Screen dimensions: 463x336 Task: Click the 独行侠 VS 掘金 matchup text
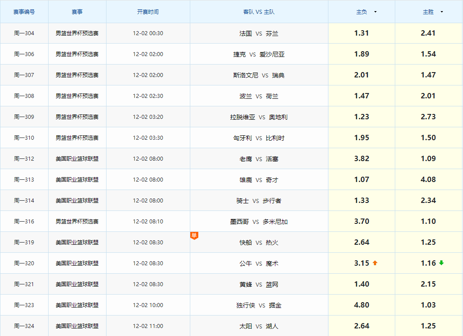click(x=259, y=306)
